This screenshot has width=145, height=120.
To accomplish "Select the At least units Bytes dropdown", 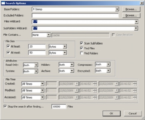I will (x=58, y=46).
